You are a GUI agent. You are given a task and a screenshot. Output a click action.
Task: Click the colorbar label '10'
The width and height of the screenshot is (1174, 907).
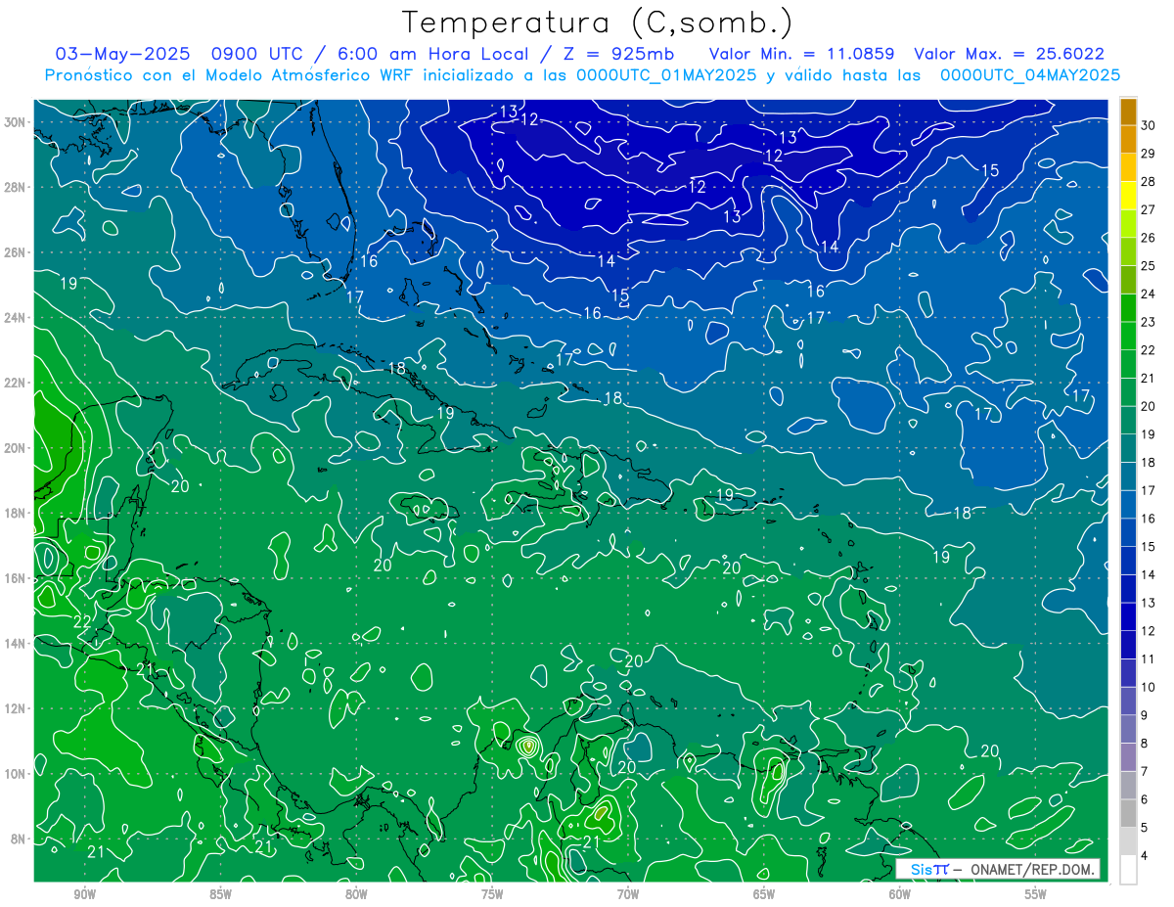click(1149, 688)
